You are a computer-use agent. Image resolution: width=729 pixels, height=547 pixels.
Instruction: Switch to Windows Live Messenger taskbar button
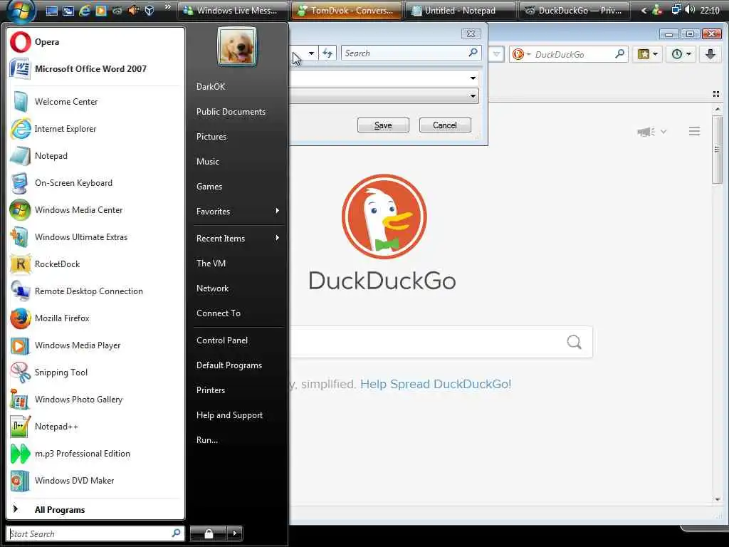tap(233, 10)
